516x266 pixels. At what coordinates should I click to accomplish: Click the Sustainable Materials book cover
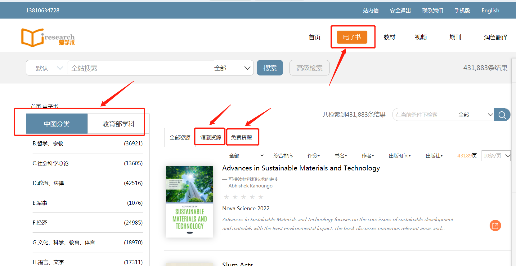pyautogui.click(x=190, y=202)
